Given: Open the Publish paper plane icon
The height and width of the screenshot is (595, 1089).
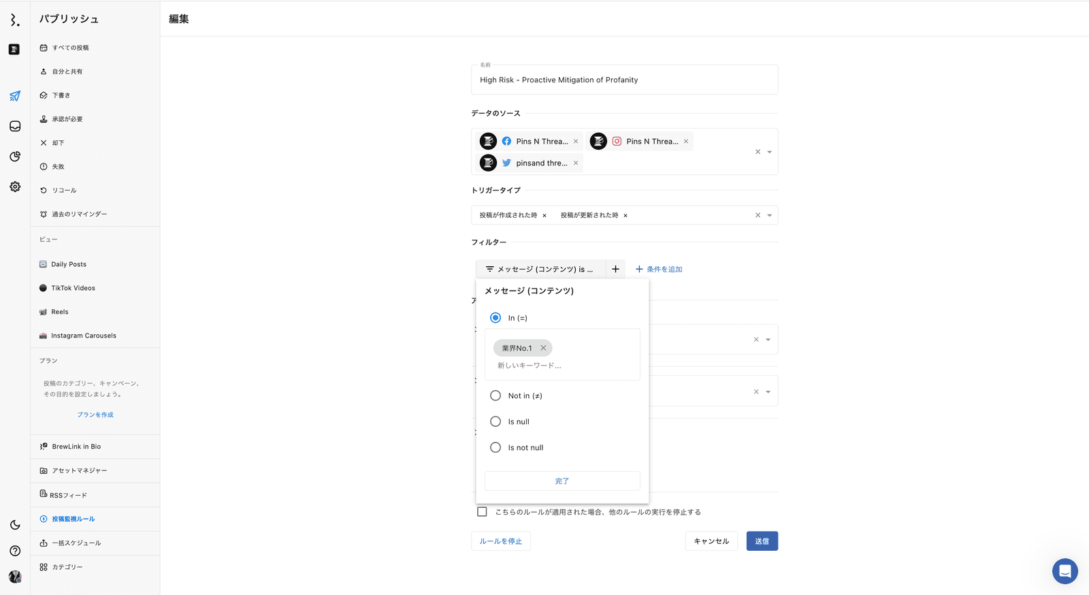Looking at the screenshot, I should click(x=15, y=96).
